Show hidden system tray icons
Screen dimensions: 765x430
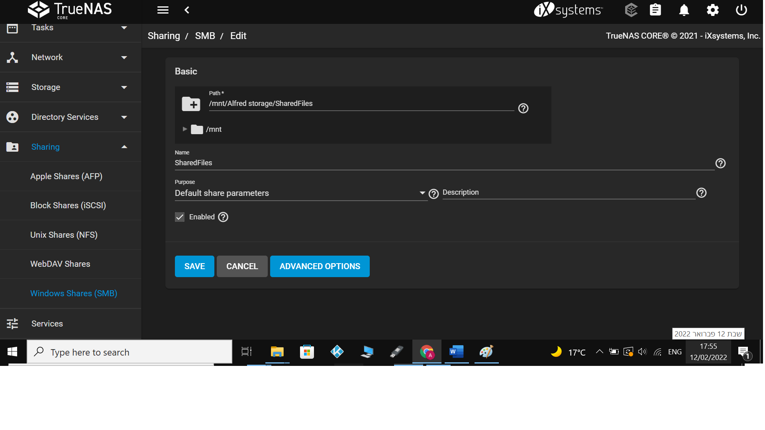pos(599,352)
